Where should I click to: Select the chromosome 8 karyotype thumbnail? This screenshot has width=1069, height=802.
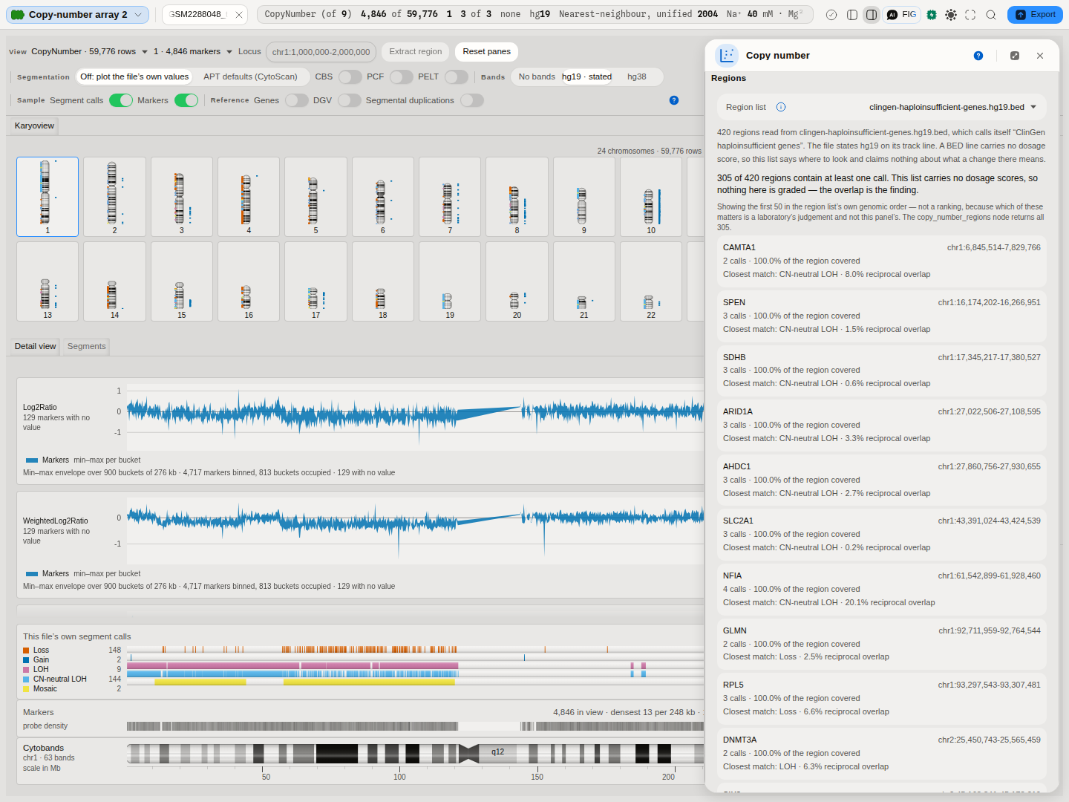pyautogui.click(x=517, y=197)
